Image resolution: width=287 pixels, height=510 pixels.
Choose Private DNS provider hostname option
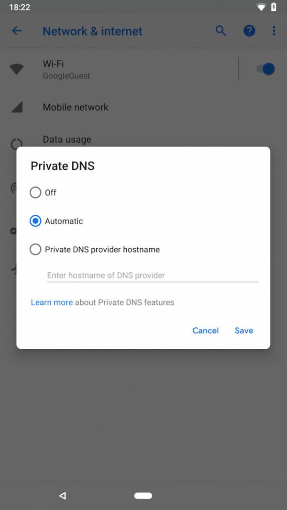[x=35, y=249]
